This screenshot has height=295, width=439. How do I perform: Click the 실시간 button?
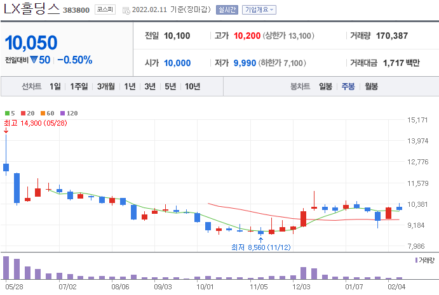pos(227,10)
